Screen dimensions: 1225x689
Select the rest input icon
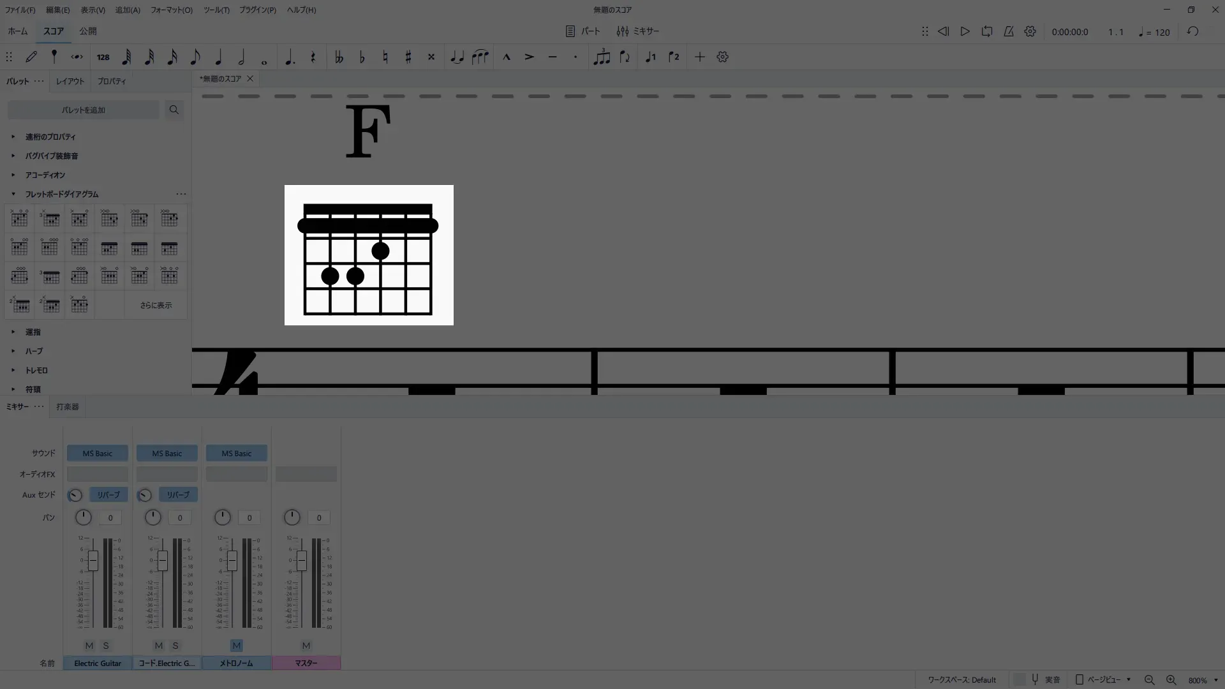click(x=313, y=57)
